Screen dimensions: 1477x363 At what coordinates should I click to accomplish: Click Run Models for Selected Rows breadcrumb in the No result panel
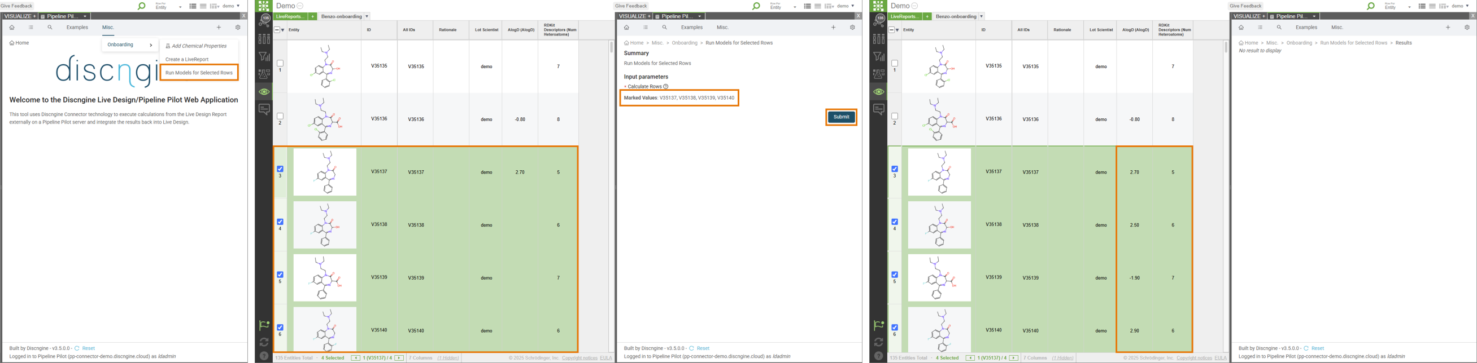pos(1353,43)
